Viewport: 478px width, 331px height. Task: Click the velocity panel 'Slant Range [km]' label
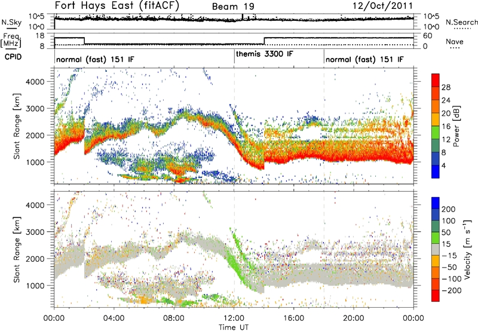tap(17, 250)
